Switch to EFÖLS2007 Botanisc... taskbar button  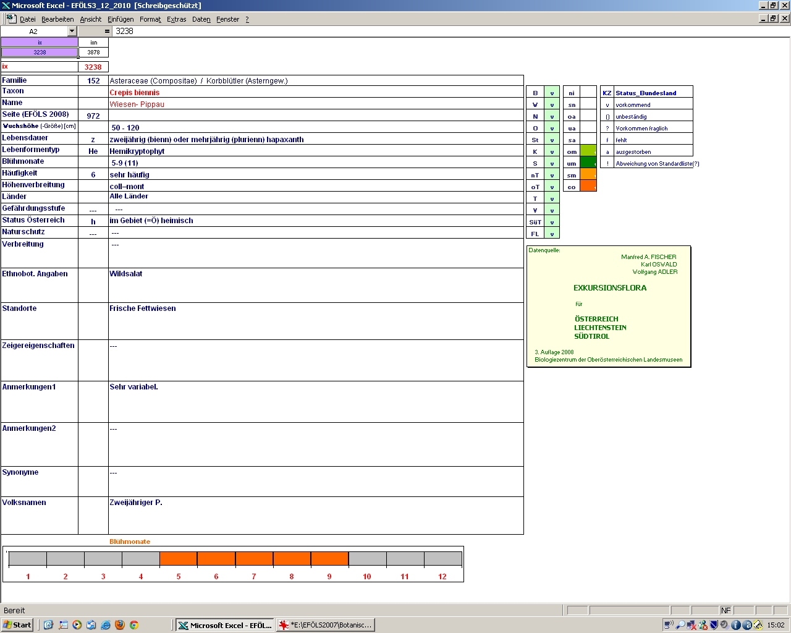[325, 625]
